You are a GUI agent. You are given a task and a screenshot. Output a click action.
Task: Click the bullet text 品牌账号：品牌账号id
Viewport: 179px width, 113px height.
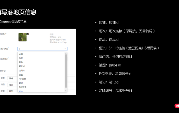tap(115, 91)
